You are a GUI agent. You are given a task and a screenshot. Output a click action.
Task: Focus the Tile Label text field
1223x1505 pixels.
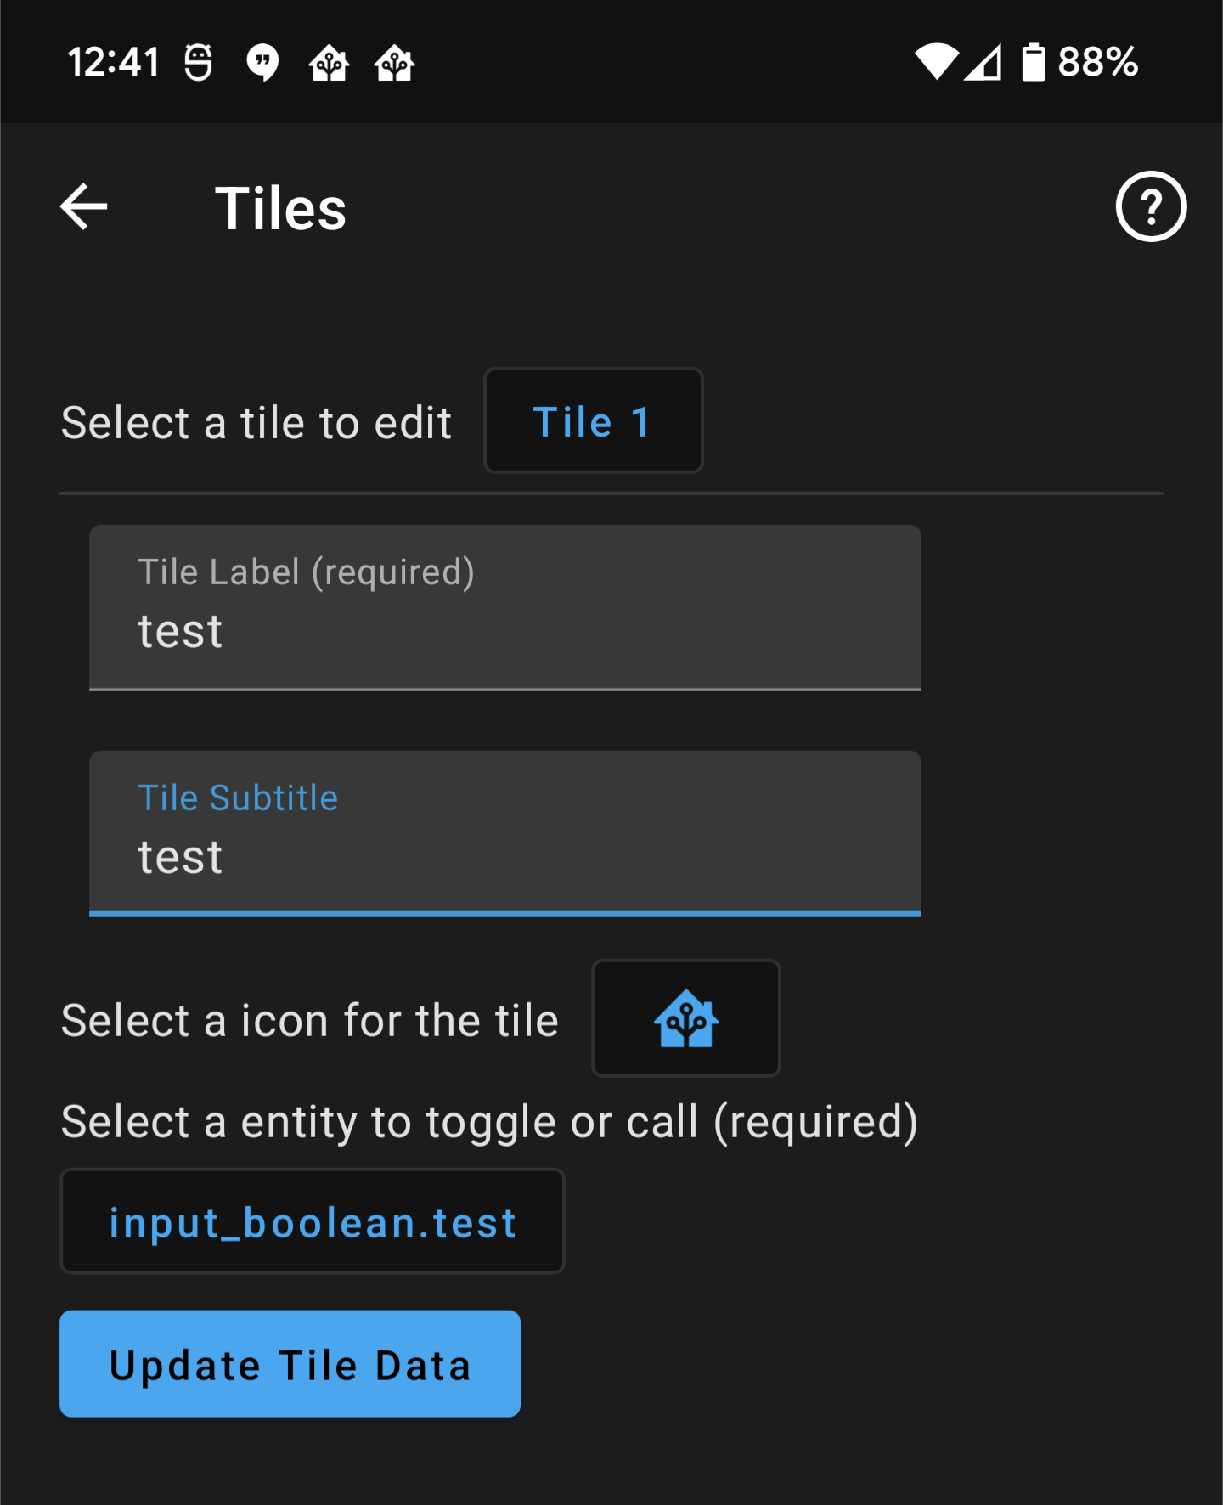pyautogui.click(x=504, y=607)
